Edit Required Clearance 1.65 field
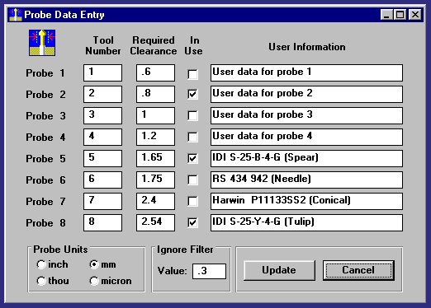431x308 pixels. pos(155,158)
